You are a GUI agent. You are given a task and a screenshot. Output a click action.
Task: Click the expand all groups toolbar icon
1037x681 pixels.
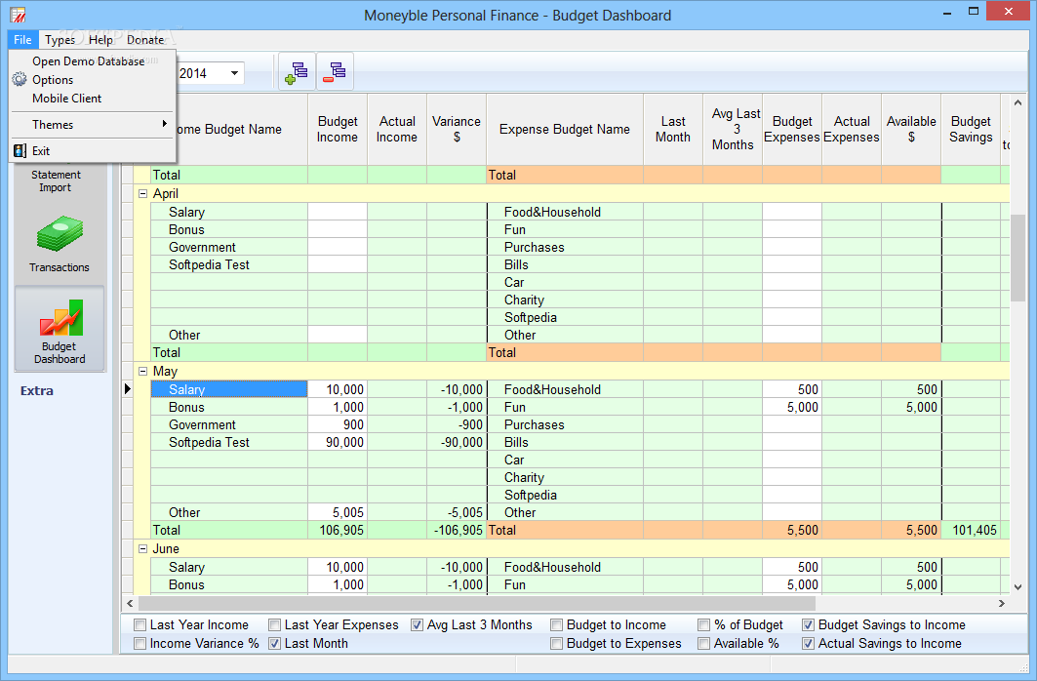297,71
